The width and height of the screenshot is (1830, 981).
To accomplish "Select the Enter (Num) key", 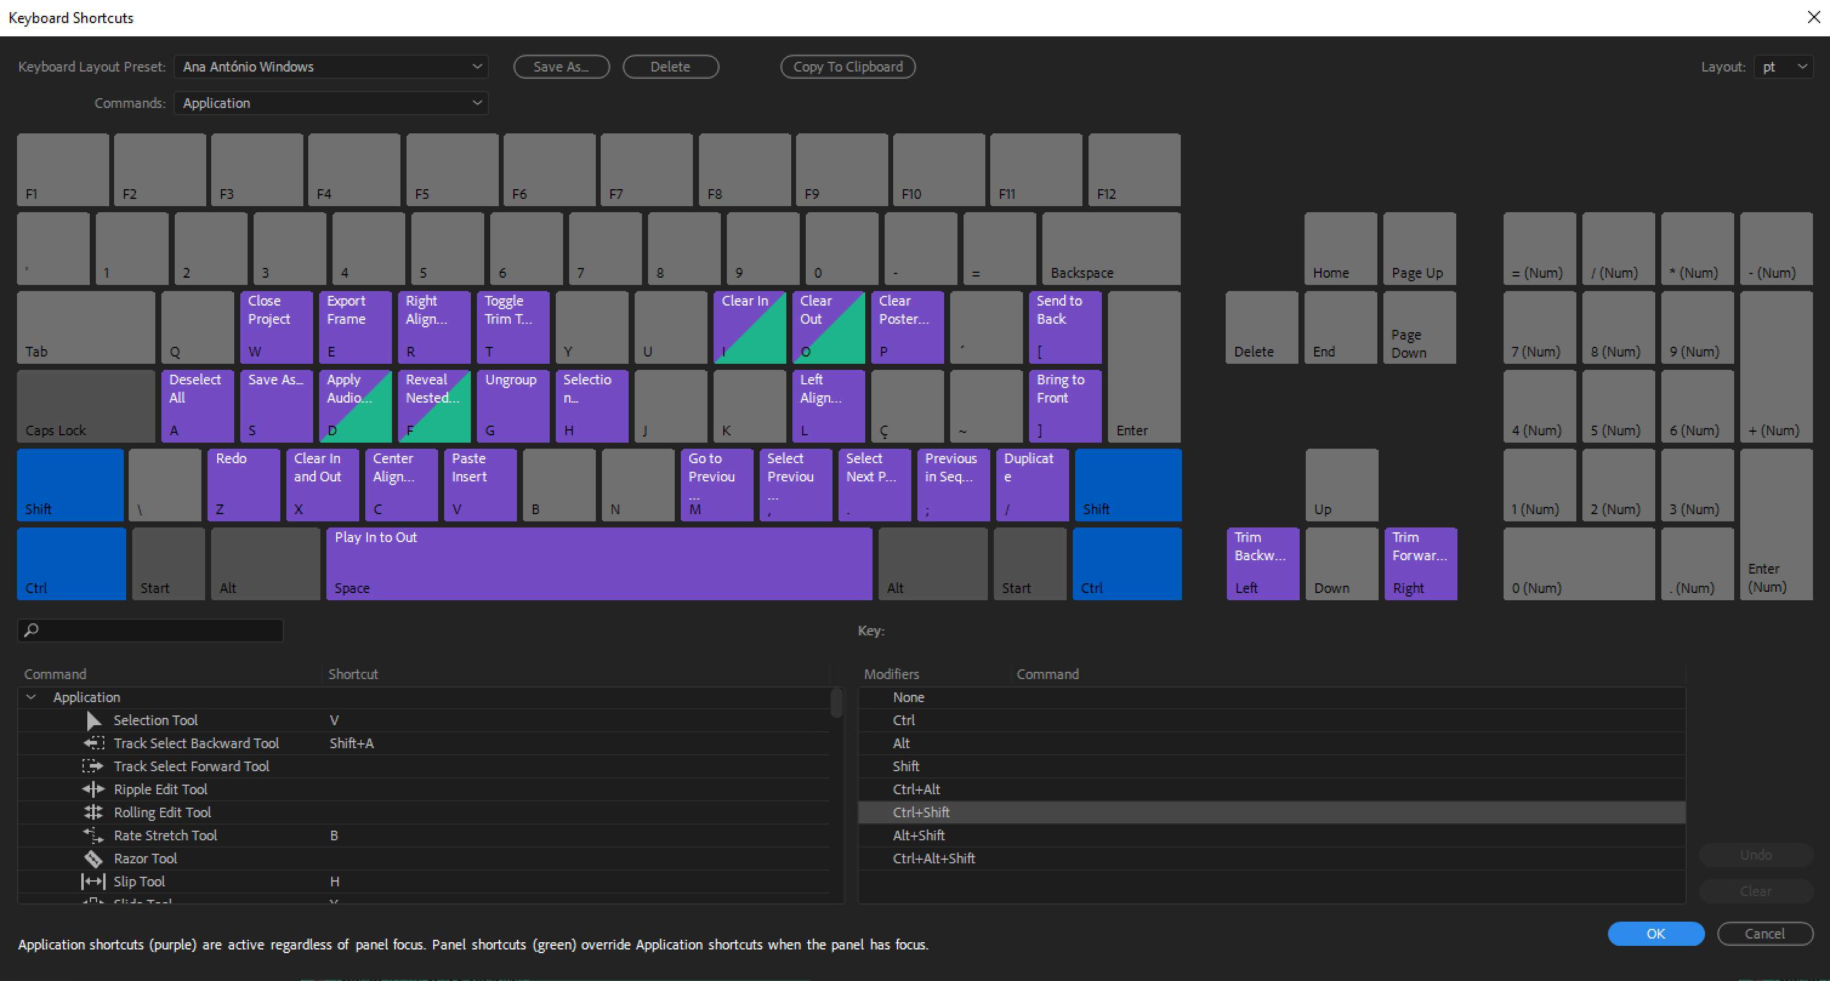I will (1776, 524).
